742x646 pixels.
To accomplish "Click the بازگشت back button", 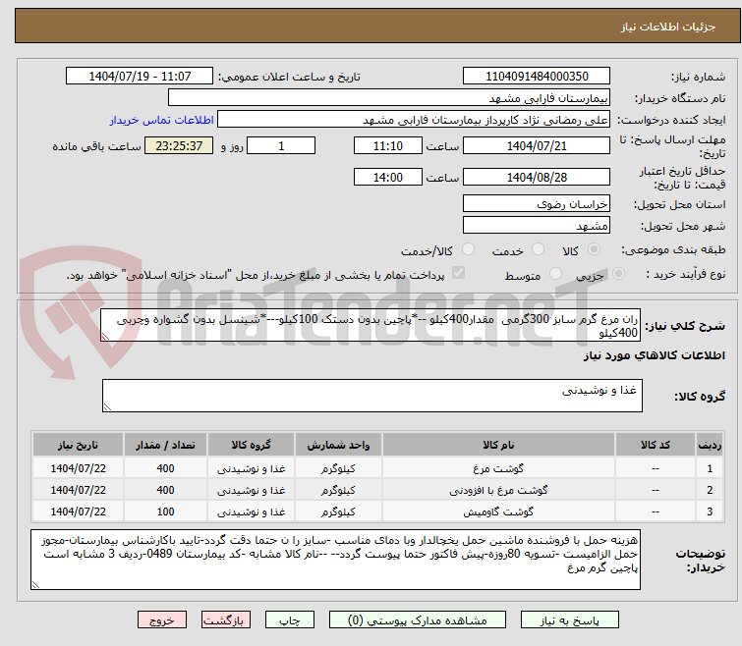I will [x=226, y=620].
